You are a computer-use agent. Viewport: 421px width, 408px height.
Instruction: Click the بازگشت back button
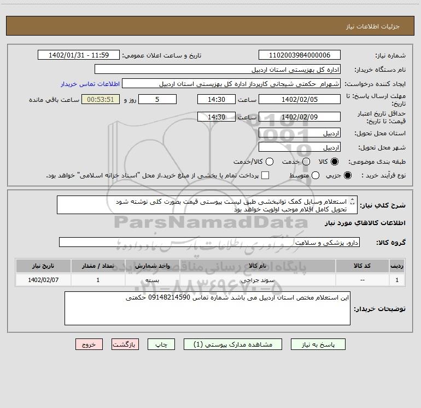click(x=125, y=344)
